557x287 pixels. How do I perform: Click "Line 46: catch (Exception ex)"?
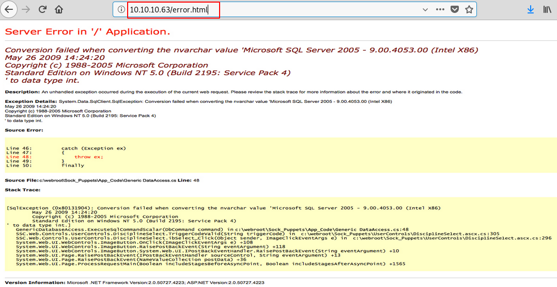(66, 148)
